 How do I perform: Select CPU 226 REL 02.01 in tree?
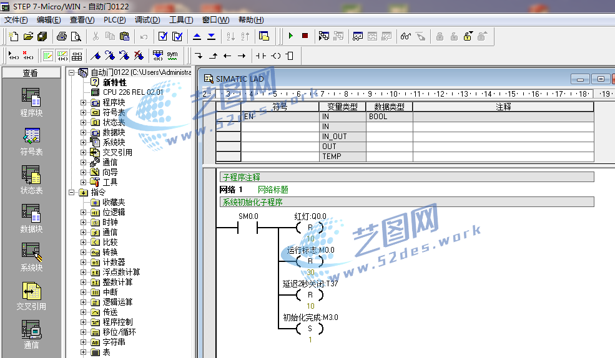click(132, 92)
